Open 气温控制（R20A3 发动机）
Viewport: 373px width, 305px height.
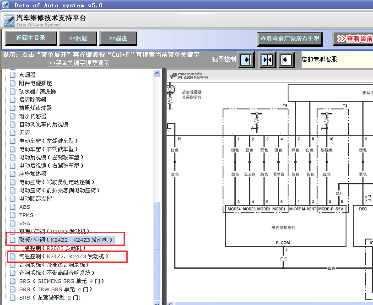52,248
